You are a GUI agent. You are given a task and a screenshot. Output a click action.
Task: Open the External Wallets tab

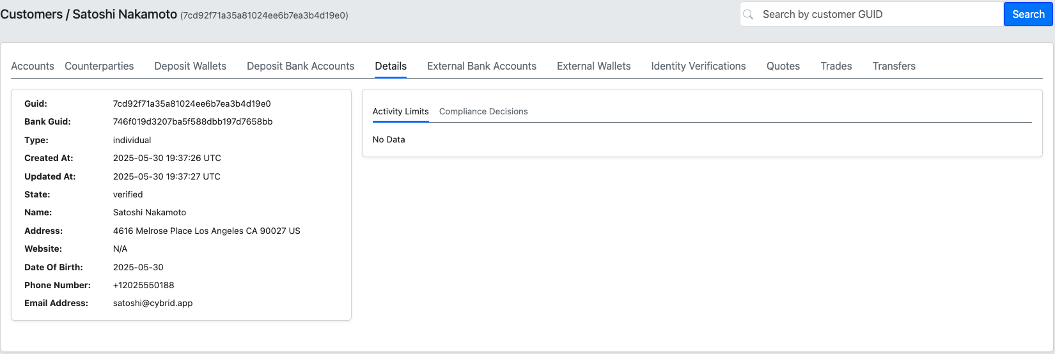tap(594, 66)
